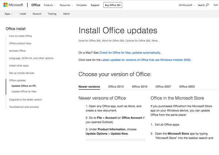
Task: Open the Office home link
Action: [36, 5]
